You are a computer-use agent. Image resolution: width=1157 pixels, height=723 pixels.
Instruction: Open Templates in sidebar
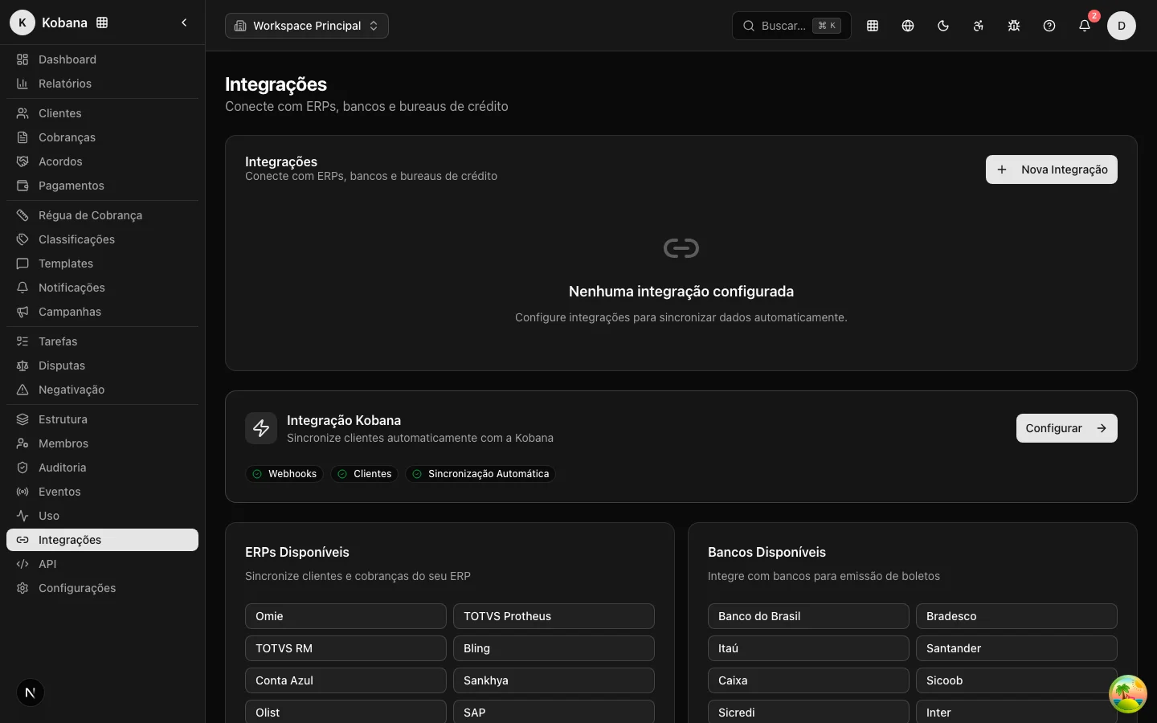pyautogui.click(x=102, y=263)
